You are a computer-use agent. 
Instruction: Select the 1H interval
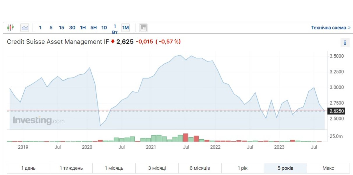click(x=83, y=28)
